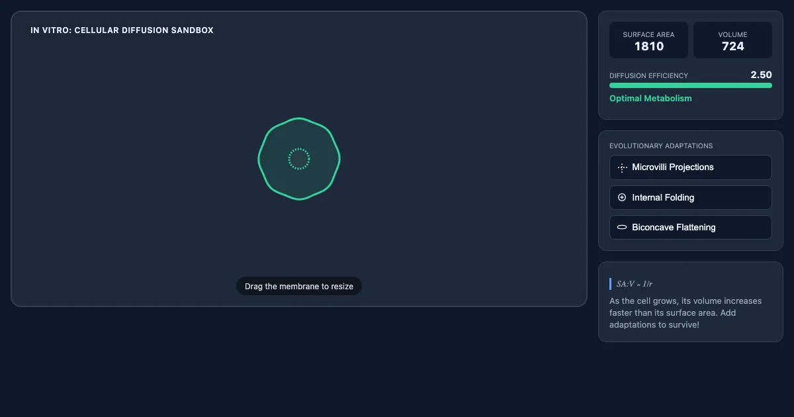Apply the Biconcave Flattening adaptation
The image size is (794, 417).
pos(691,227)
